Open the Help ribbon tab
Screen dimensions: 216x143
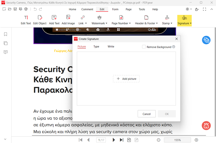point(155,9)
